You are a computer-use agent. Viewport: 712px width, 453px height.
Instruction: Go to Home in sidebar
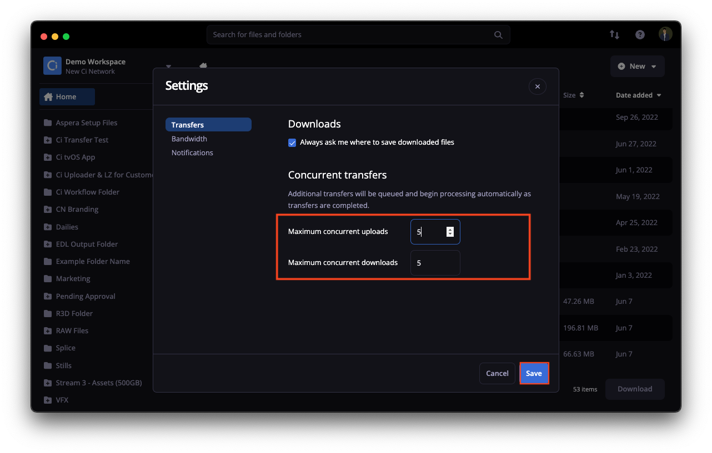pyautogui.click(x=67, y=96)
